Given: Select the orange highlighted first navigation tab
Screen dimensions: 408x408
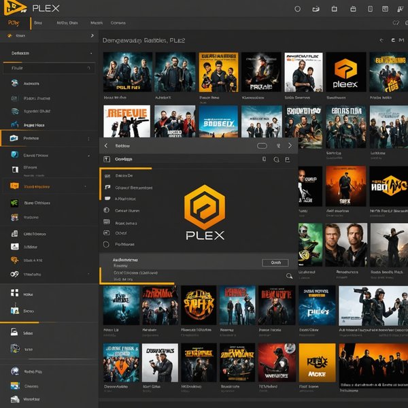Looking at the screenshot, I should (14, 23).
